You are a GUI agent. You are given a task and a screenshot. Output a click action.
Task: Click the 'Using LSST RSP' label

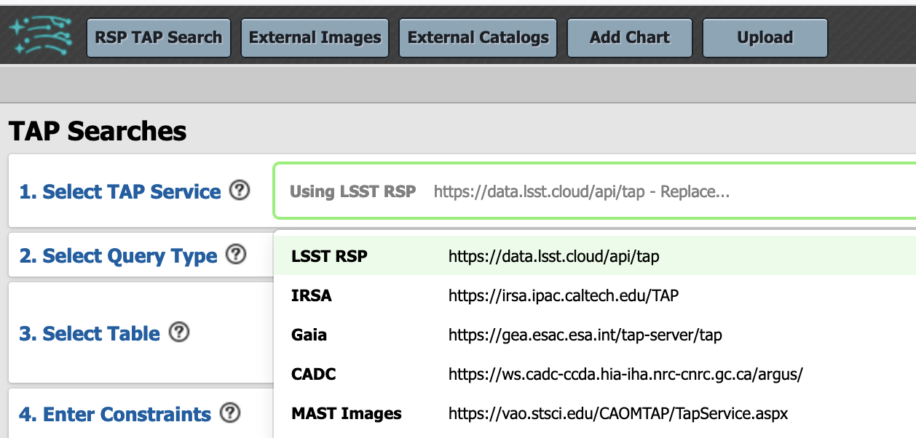tap(353, 191)
